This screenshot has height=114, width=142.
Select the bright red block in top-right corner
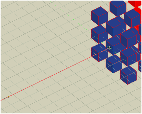point(135,4)
